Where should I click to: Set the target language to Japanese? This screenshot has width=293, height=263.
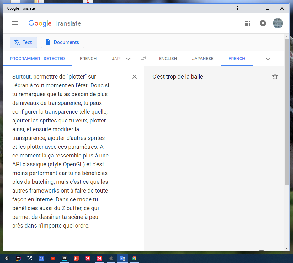click(203, 59)
